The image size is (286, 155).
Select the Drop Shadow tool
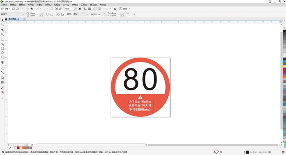click(3, 78)
